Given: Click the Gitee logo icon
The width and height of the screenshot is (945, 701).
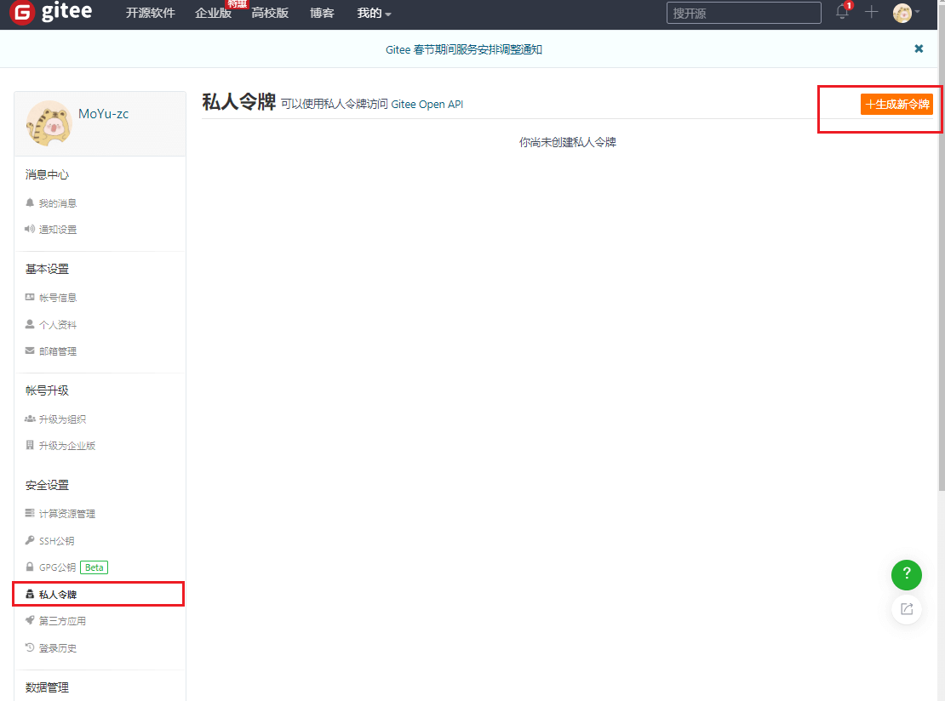Looking at the screenshot, I should 22,12.
